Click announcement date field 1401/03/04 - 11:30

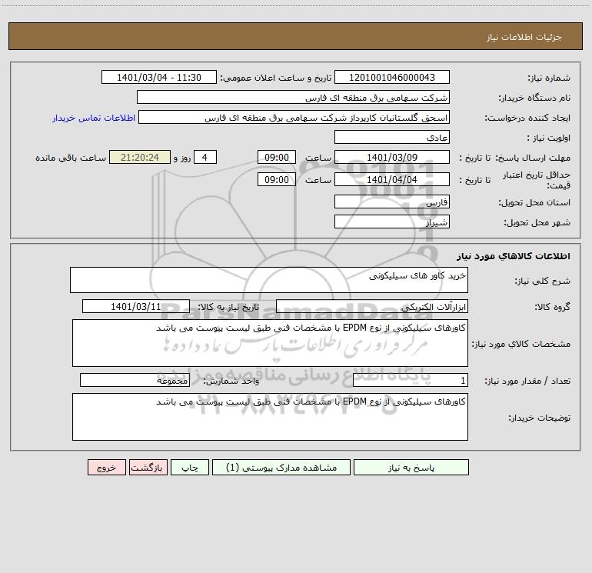[159, 77]
